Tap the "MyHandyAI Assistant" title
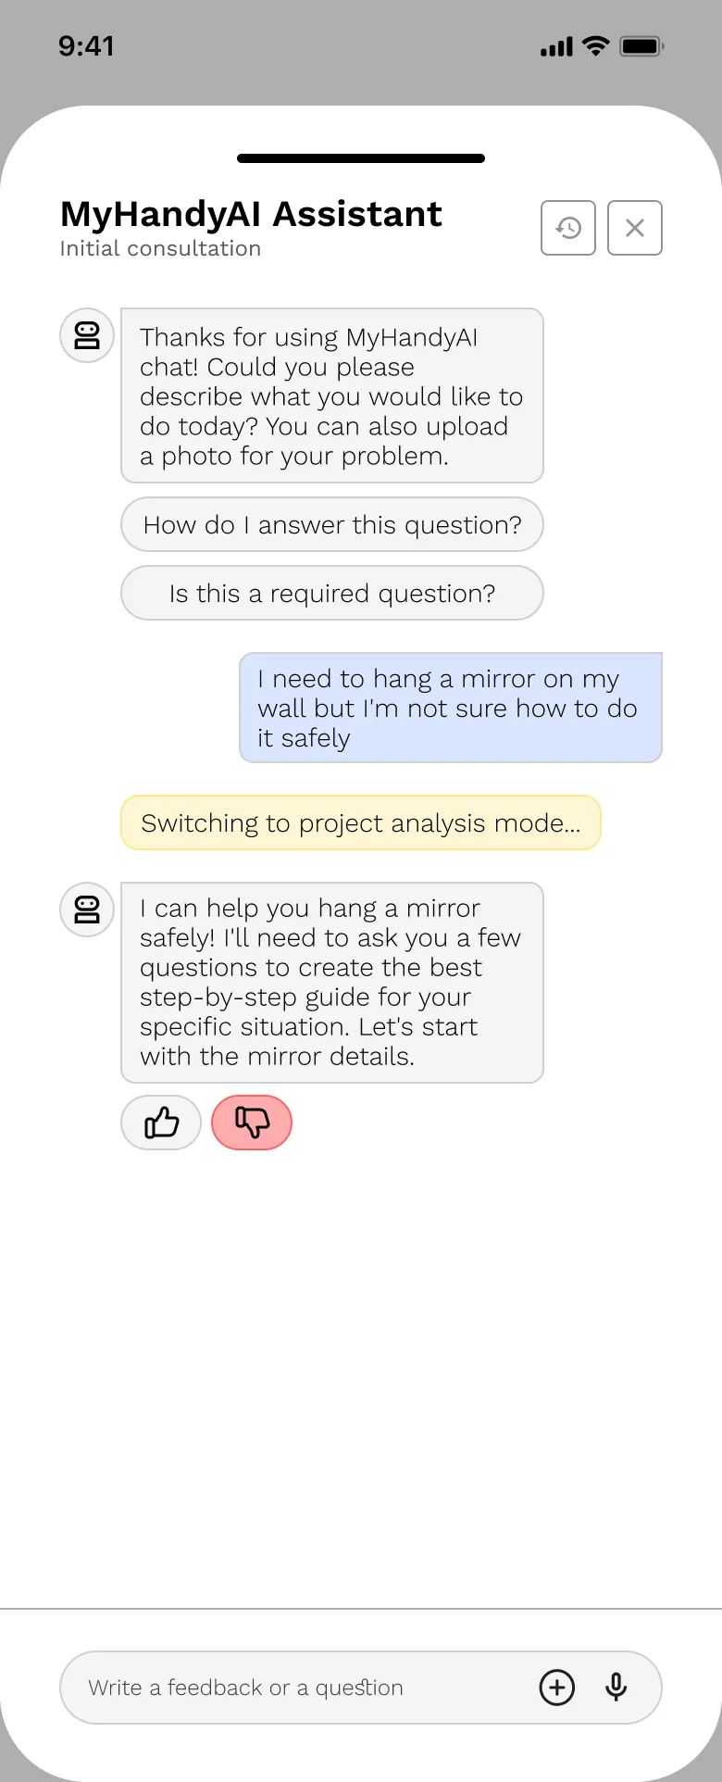The width and height of the screenshot is (722, 1782). 251,214
